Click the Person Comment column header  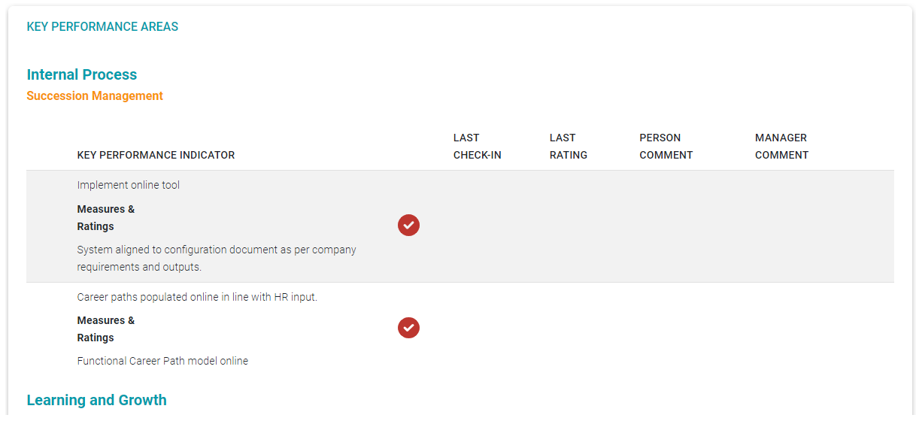coord(666,147)
